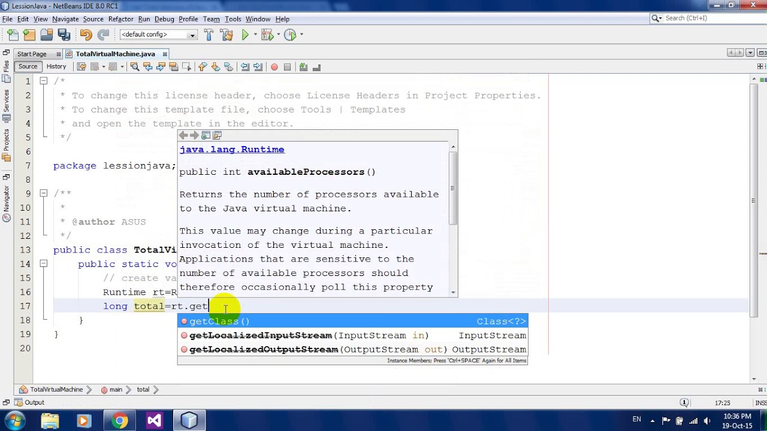Click the Save All toolbar icon
767x431 pixels.
click(x=64, y=35)
